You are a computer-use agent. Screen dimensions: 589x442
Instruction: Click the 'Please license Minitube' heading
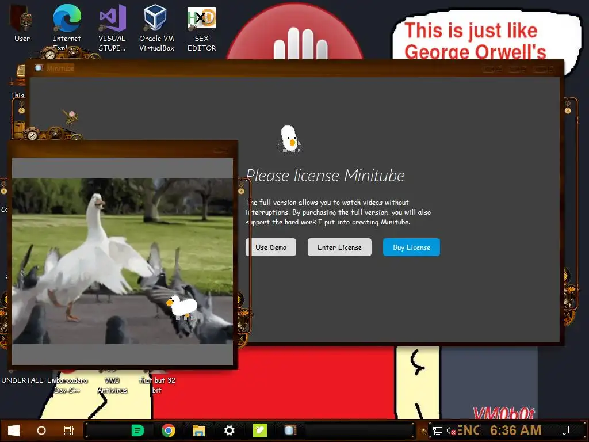326,176
